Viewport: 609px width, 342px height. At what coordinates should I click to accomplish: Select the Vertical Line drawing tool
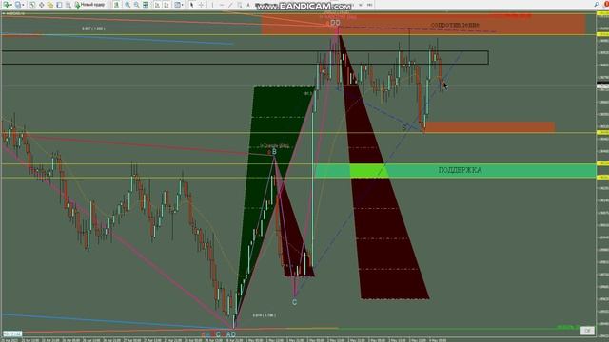(212, 5)
